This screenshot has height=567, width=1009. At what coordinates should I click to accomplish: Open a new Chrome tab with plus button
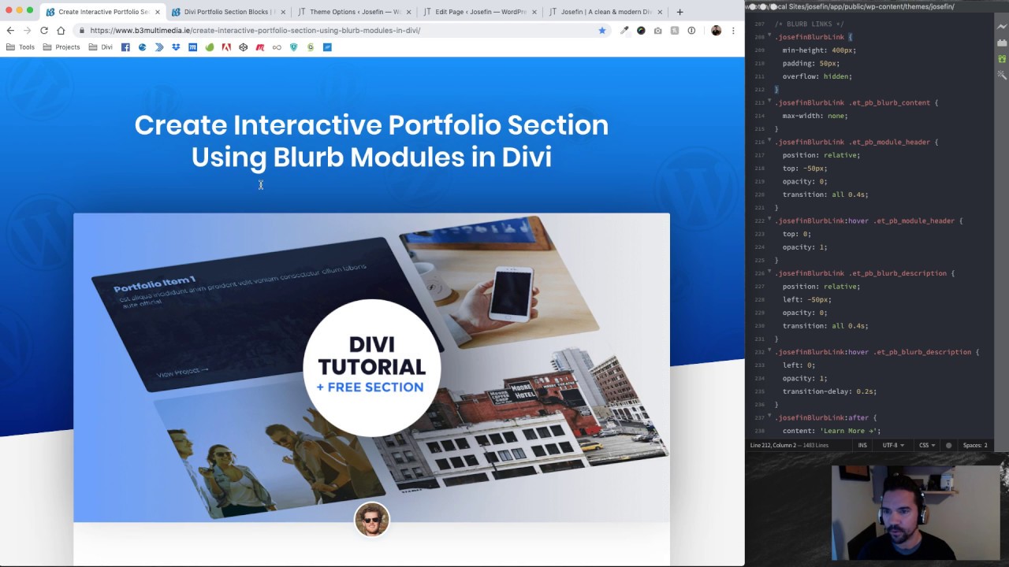[679, 12]
